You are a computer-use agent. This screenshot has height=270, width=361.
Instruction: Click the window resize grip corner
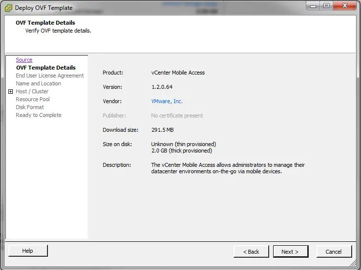(354, 263)
